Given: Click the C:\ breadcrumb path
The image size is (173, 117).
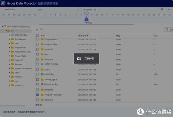Looking at the screenshot, I should pyautogui.click(x=42, y=29).
